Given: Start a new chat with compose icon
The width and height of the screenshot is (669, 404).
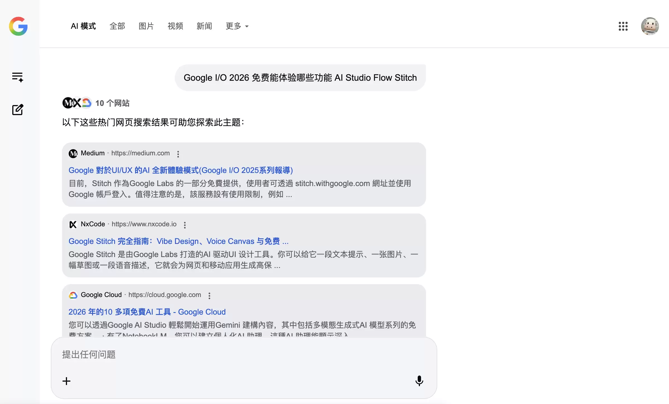Looking at the screenshot, I should [x=18, y=110].
